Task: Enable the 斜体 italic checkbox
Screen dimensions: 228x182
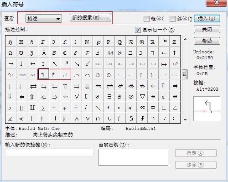Action: (172, 19)
